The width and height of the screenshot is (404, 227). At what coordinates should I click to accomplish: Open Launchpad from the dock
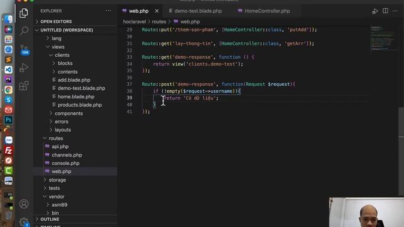(x=8, y=39)
